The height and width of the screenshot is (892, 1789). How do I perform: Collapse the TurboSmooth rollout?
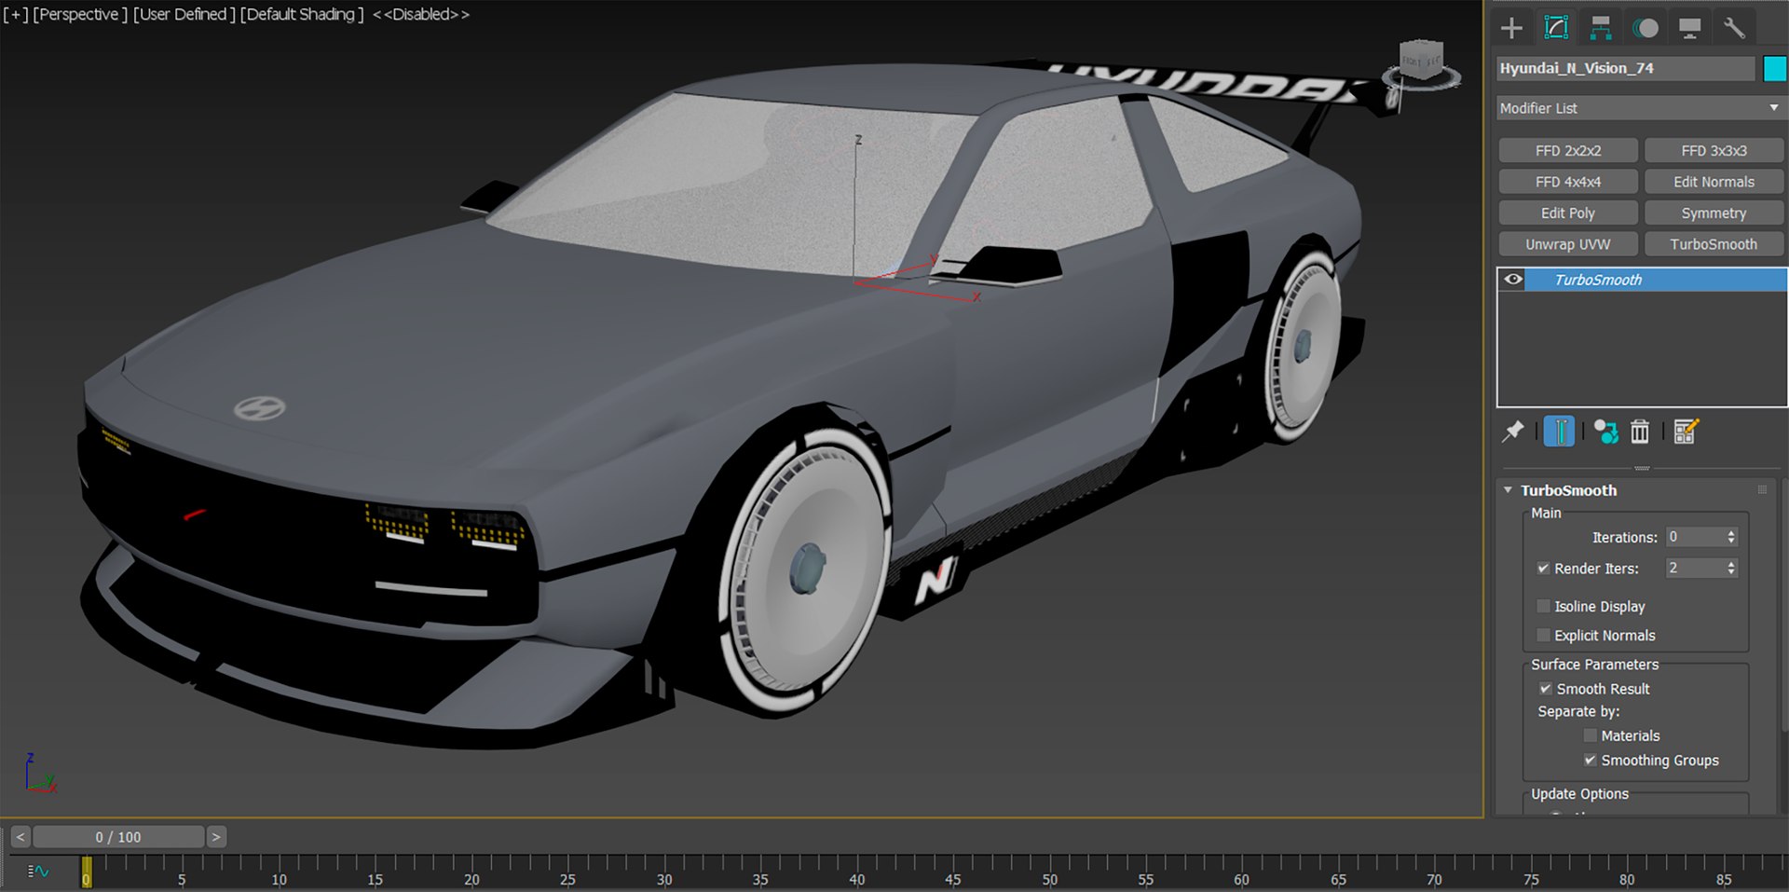point(1509,489)
